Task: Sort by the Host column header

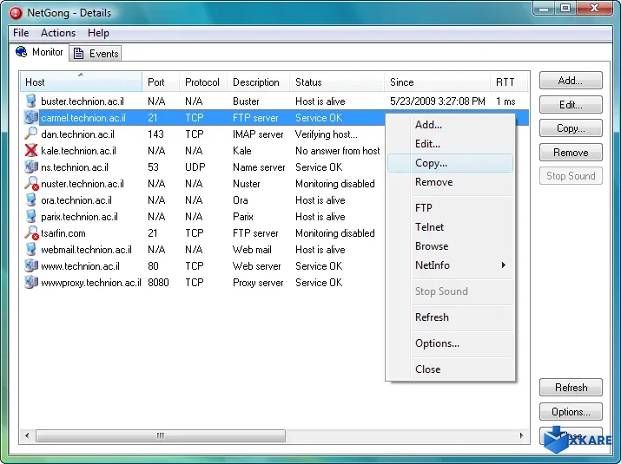Action: [81, 82]
